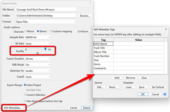The width and height of the screenshot is (170, 112).
Task: Select Stereo channels option
Action: [38, 31]
